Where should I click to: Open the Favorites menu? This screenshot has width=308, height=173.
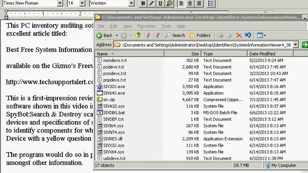146,26
